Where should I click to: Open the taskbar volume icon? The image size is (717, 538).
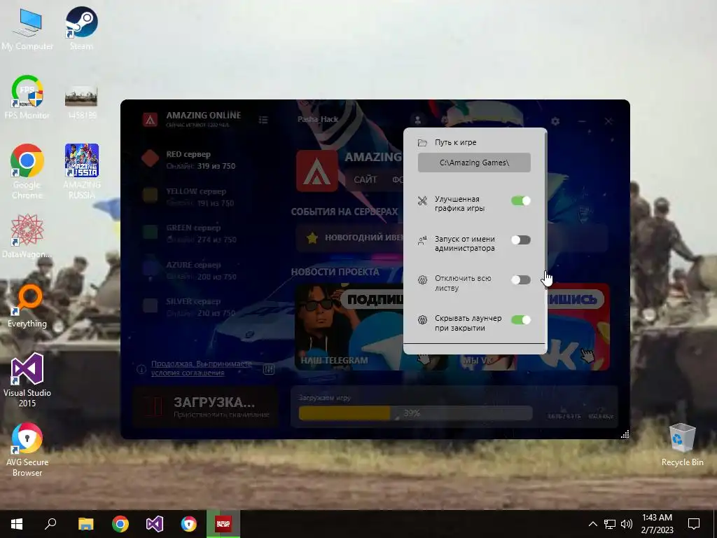[627, 524]
